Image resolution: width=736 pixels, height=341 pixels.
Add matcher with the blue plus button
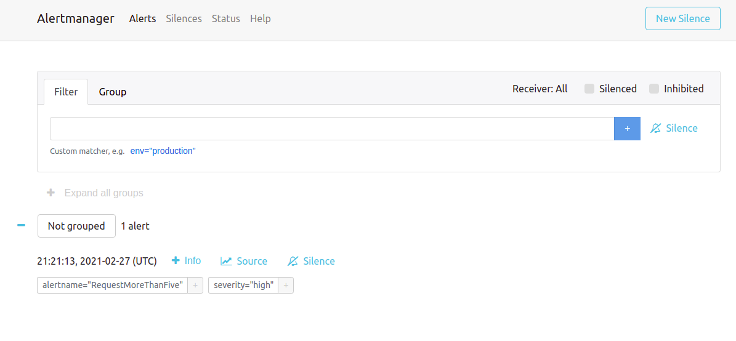[627, 129]
